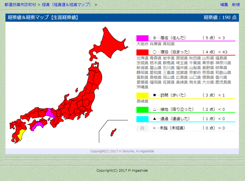This screenshot has height=181, width=245.
Task: Click the green 接地 color swatch
Action: [142, 110]
